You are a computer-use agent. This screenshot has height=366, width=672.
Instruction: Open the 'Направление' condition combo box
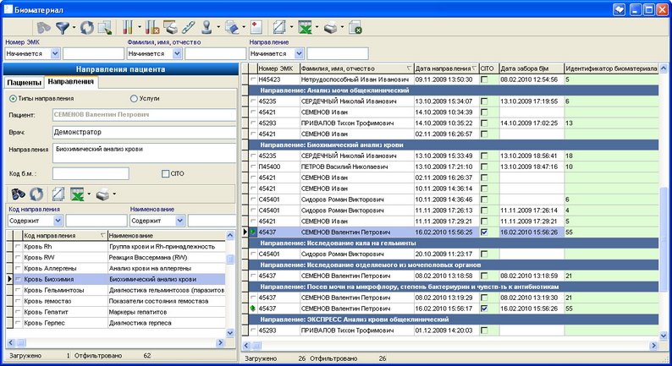(x=299, y=53)
